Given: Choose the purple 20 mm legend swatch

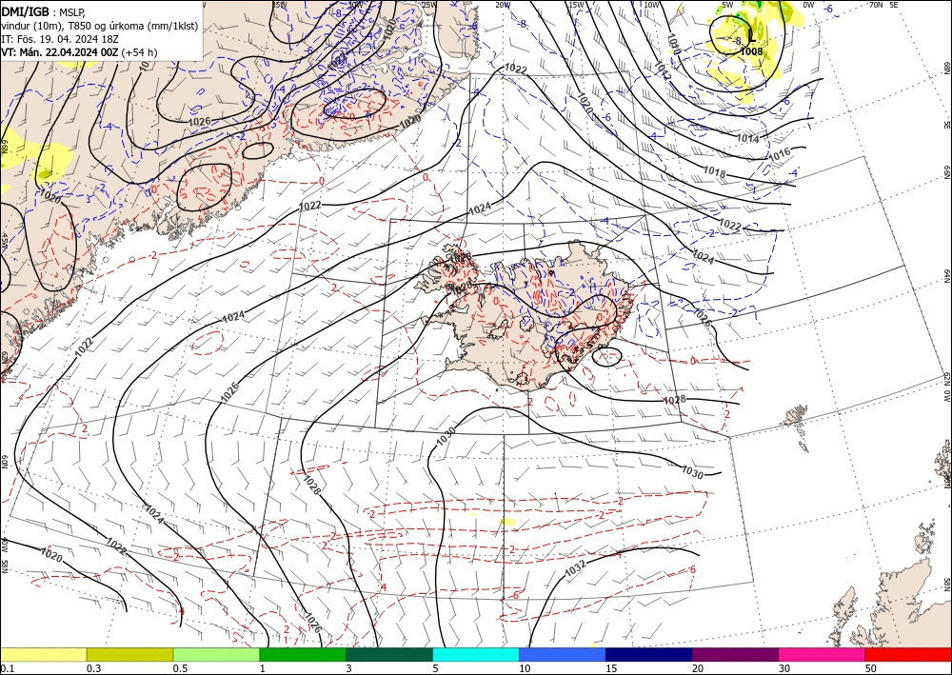Looking at the screenshot, I should pyautogui.click(x=735, y=654).
